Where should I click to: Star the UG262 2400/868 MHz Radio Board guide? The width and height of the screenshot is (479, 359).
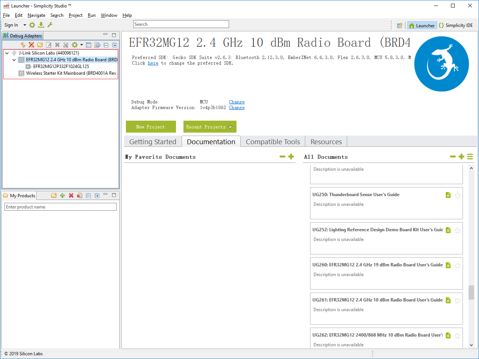click(457, 335)
